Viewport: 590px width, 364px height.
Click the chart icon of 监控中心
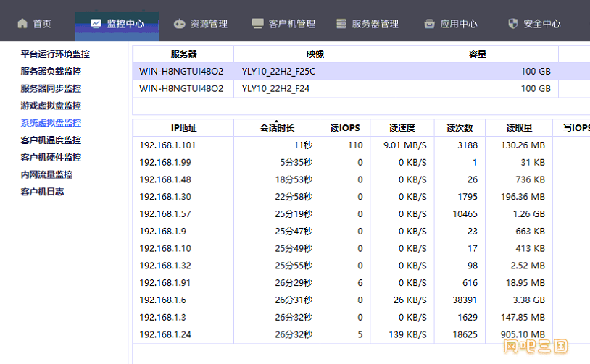click(96, 24)
